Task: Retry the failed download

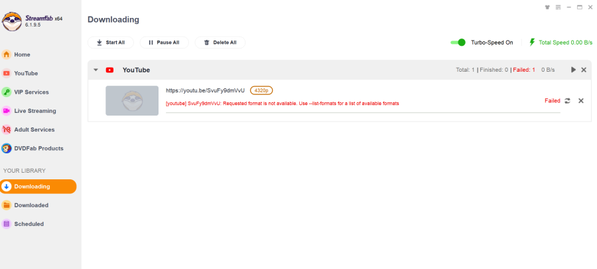Action: point(567,100)
